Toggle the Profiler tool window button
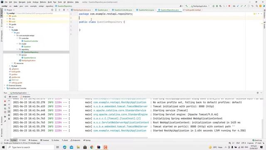This screenshot has width=266, height=150. [55, 140]
